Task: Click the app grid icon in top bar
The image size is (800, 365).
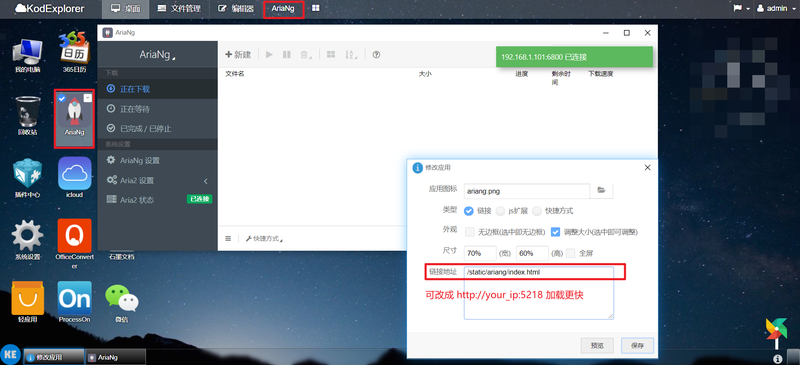Action: point(316,8)
